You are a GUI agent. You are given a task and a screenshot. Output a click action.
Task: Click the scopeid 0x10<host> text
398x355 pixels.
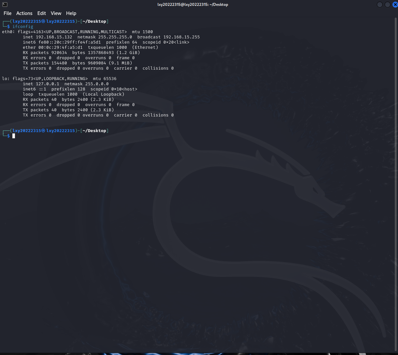click(114, 89)
